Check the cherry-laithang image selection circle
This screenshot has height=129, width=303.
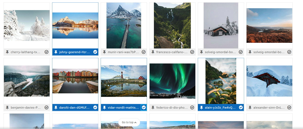tap(46, 52)
